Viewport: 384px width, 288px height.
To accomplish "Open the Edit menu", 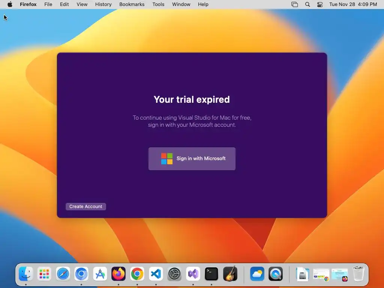I will [64, 4].
